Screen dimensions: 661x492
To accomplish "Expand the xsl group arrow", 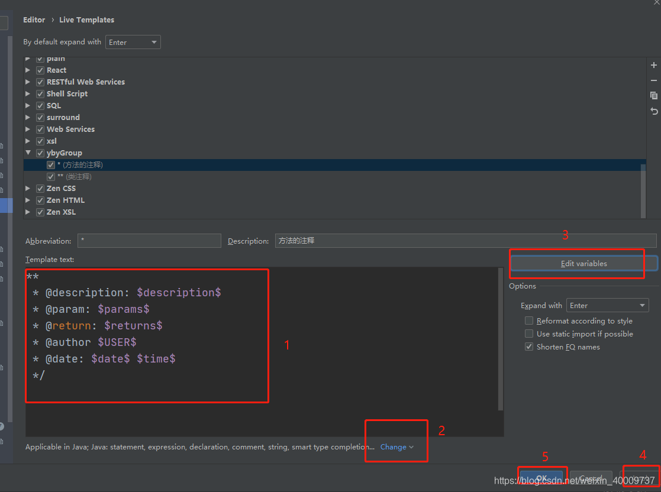I will pos(28,141).
